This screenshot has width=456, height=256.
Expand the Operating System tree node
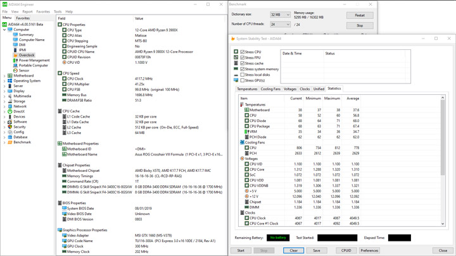tap(4, 81)
